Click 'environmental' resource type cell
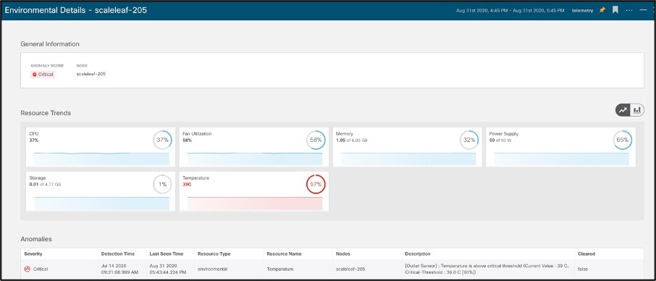 click(213, 269)
